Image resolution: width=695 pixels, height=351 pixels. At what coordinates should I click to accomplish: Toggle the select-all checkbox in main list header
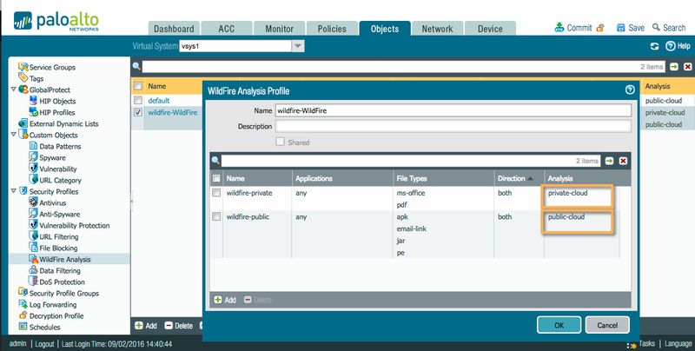pyautogui.click(x=138, y=86)
